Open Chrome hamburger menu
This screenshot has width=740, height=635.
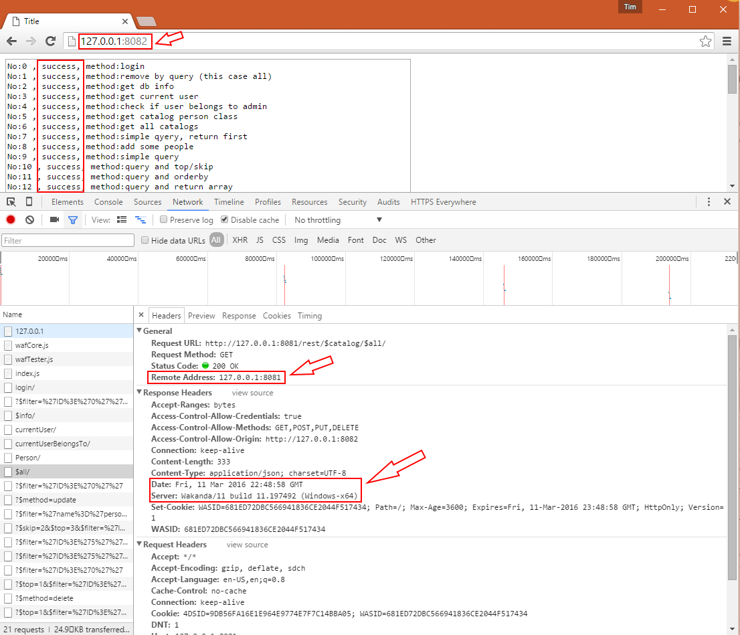(x=727, y=41)
